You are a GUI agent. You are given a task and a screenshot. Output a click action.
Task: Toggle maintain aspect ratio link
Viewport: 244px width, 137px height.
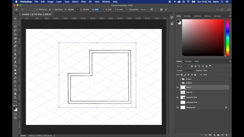pos(77,10)
